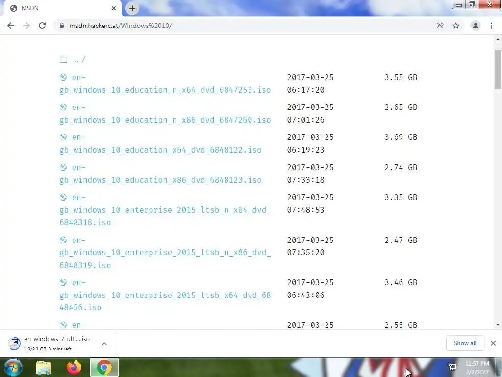The height and width of the screenshot is (377, 502).
Task: Click the folder icon beside ../
Action: click(63, 59)
